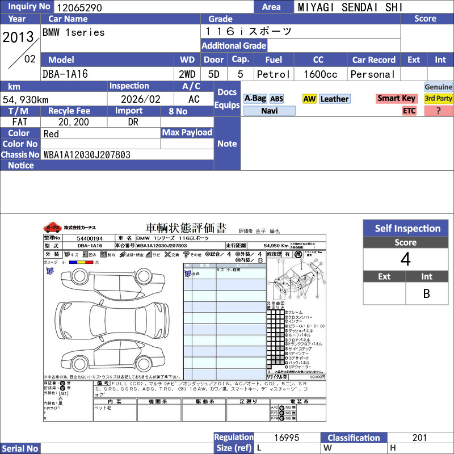454x454 pixels.
Task: Click the Note header cell
Action: [x=227, y=144]
